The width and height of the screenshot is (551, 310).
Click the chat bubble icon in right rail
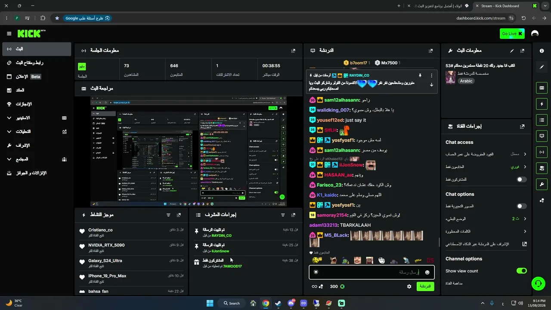click(x=542, y=136)
